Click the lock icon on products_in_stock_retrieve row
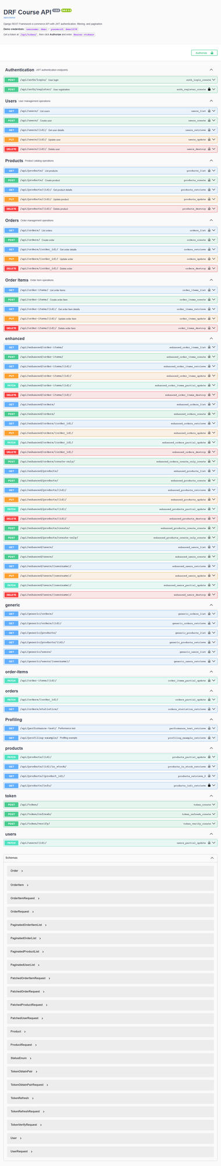This screenshot has width=221, height=1166. click(x=209, y=767)
